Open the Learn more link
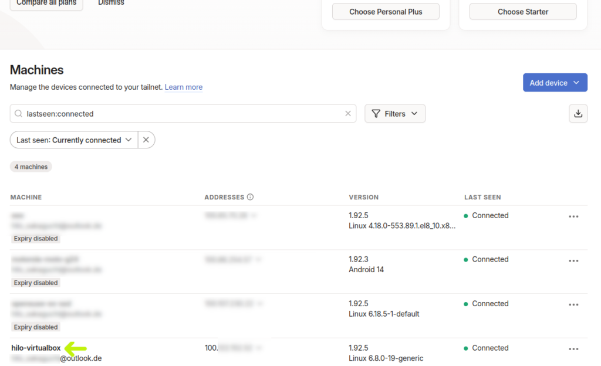 184,87
